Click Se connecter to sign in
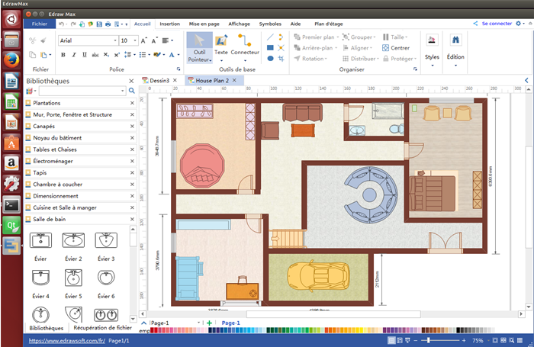The image size is (534, 347). [x=497, y=24]
